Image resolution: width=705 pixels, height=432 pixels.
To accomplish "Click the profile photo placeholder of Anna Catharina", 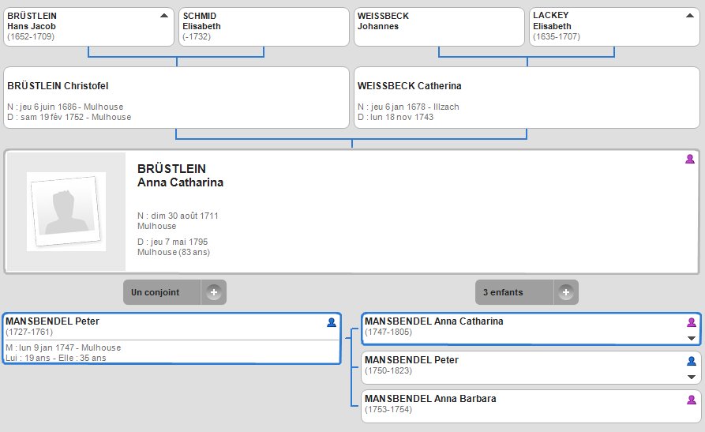I will tap(66, 212).
